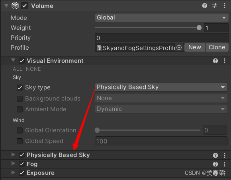This screenshot has height=180, width=231.
Task: Open Visual Environment help icon
Action: [x=215, y=61]
